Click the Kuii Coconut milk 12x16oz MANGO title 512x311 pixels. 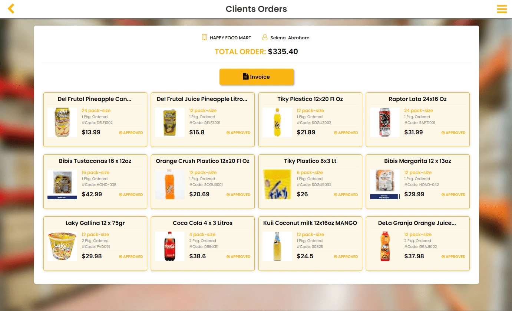310,223
